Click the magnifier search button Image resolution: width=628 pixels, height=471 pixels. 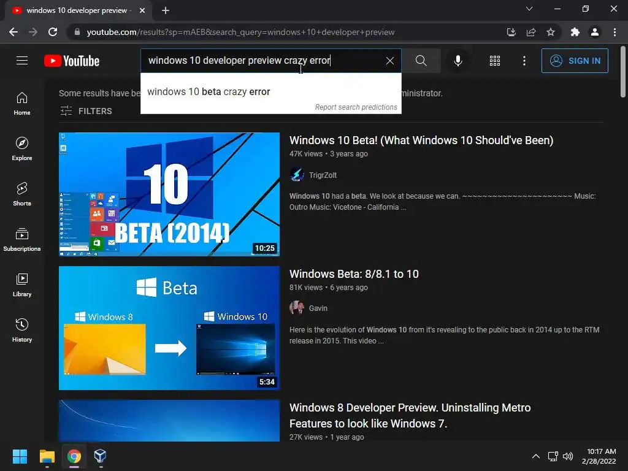[421, 61]
